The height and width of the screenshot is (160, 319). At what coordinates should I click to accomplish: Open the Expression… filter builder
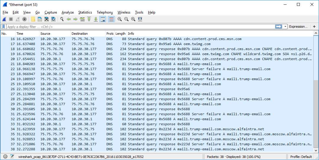298,27
